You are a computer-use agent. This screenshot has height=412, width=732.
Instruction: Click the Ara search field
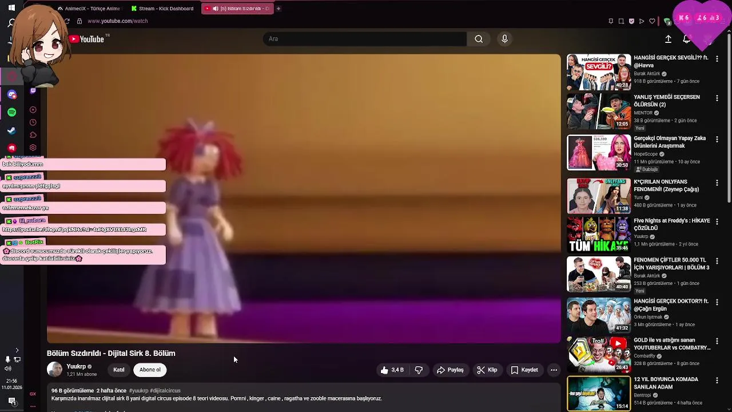[365, 39]
